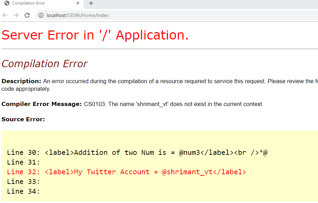Click the Compilation Error page heading
This screenshot has width=318, height=203.
tap(44, 63)
